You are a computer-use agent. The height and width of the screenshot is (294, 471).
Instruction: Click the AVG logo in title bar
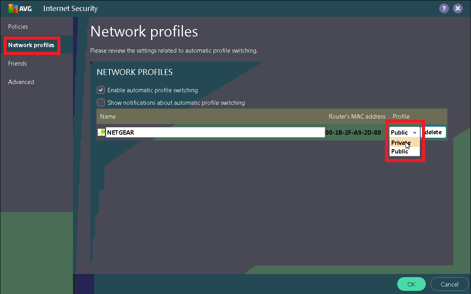20,8
